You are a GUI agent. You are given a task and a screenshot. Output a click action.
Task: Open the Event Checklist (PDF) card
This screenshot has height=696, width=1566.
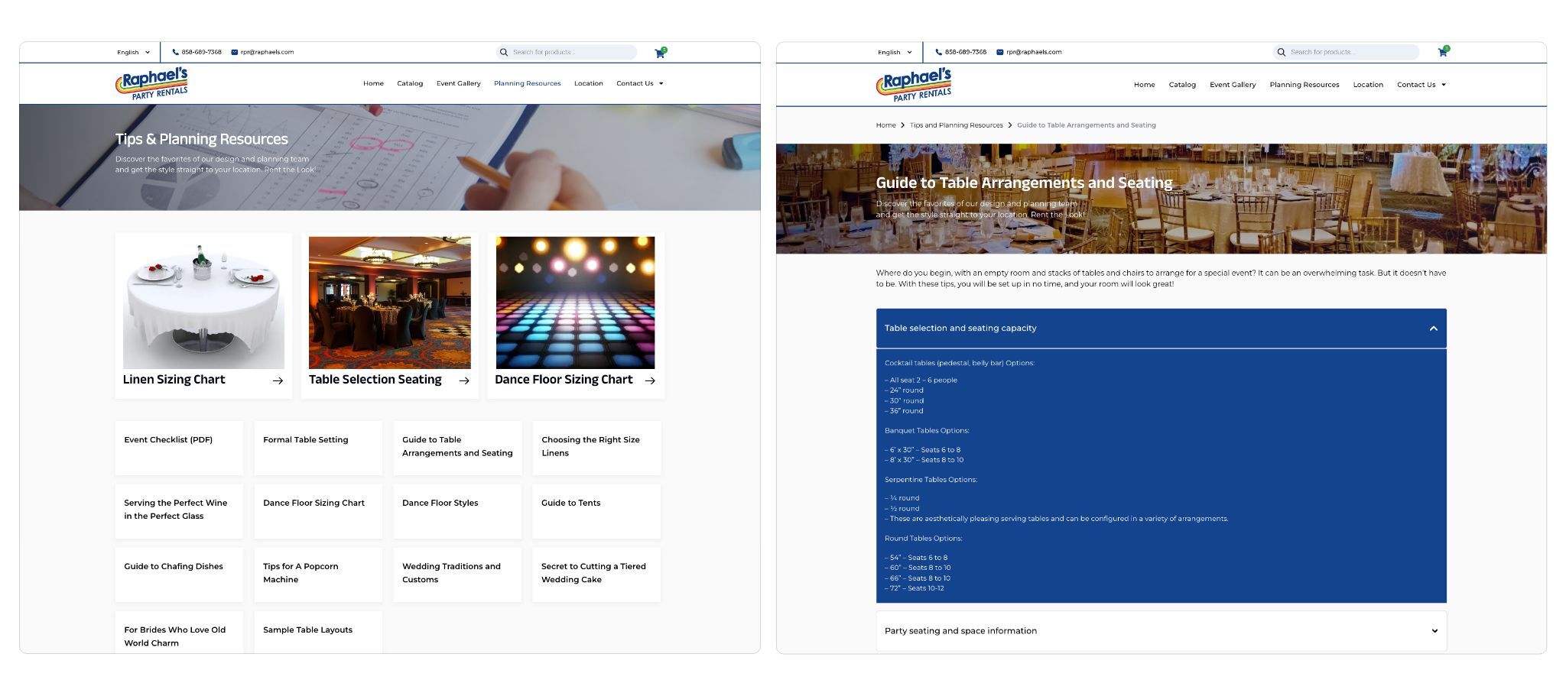click(179, 448)
